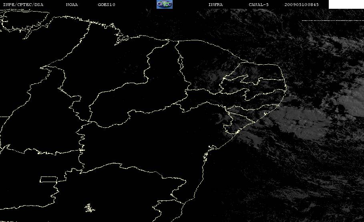Click the 200905100845 timestamp
Viewport: 364px width, 222px height.
point(302,5)
